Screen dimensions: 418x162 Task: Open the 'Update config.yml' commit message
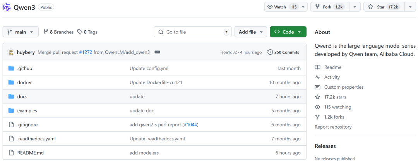(149, 68)
